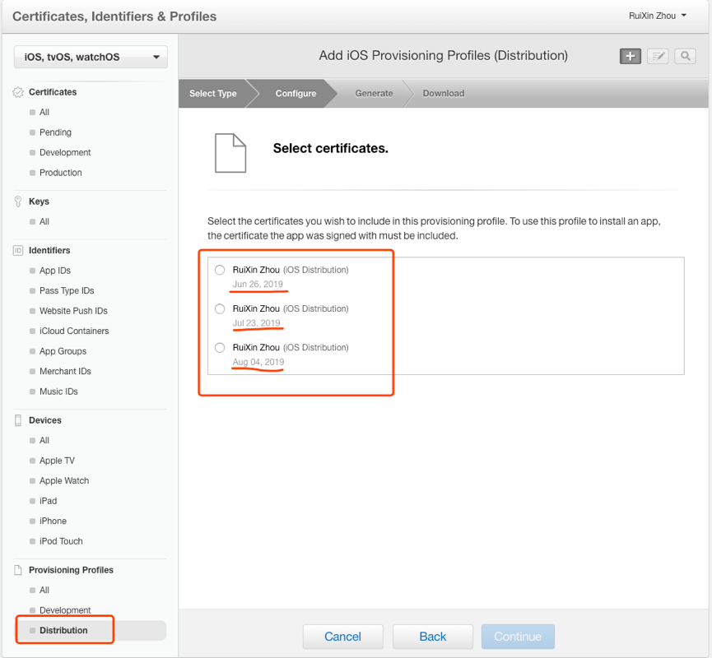Click the Identifiers ID icon
The width and height of the screenshot is (712, 658).
click(18, 251)
